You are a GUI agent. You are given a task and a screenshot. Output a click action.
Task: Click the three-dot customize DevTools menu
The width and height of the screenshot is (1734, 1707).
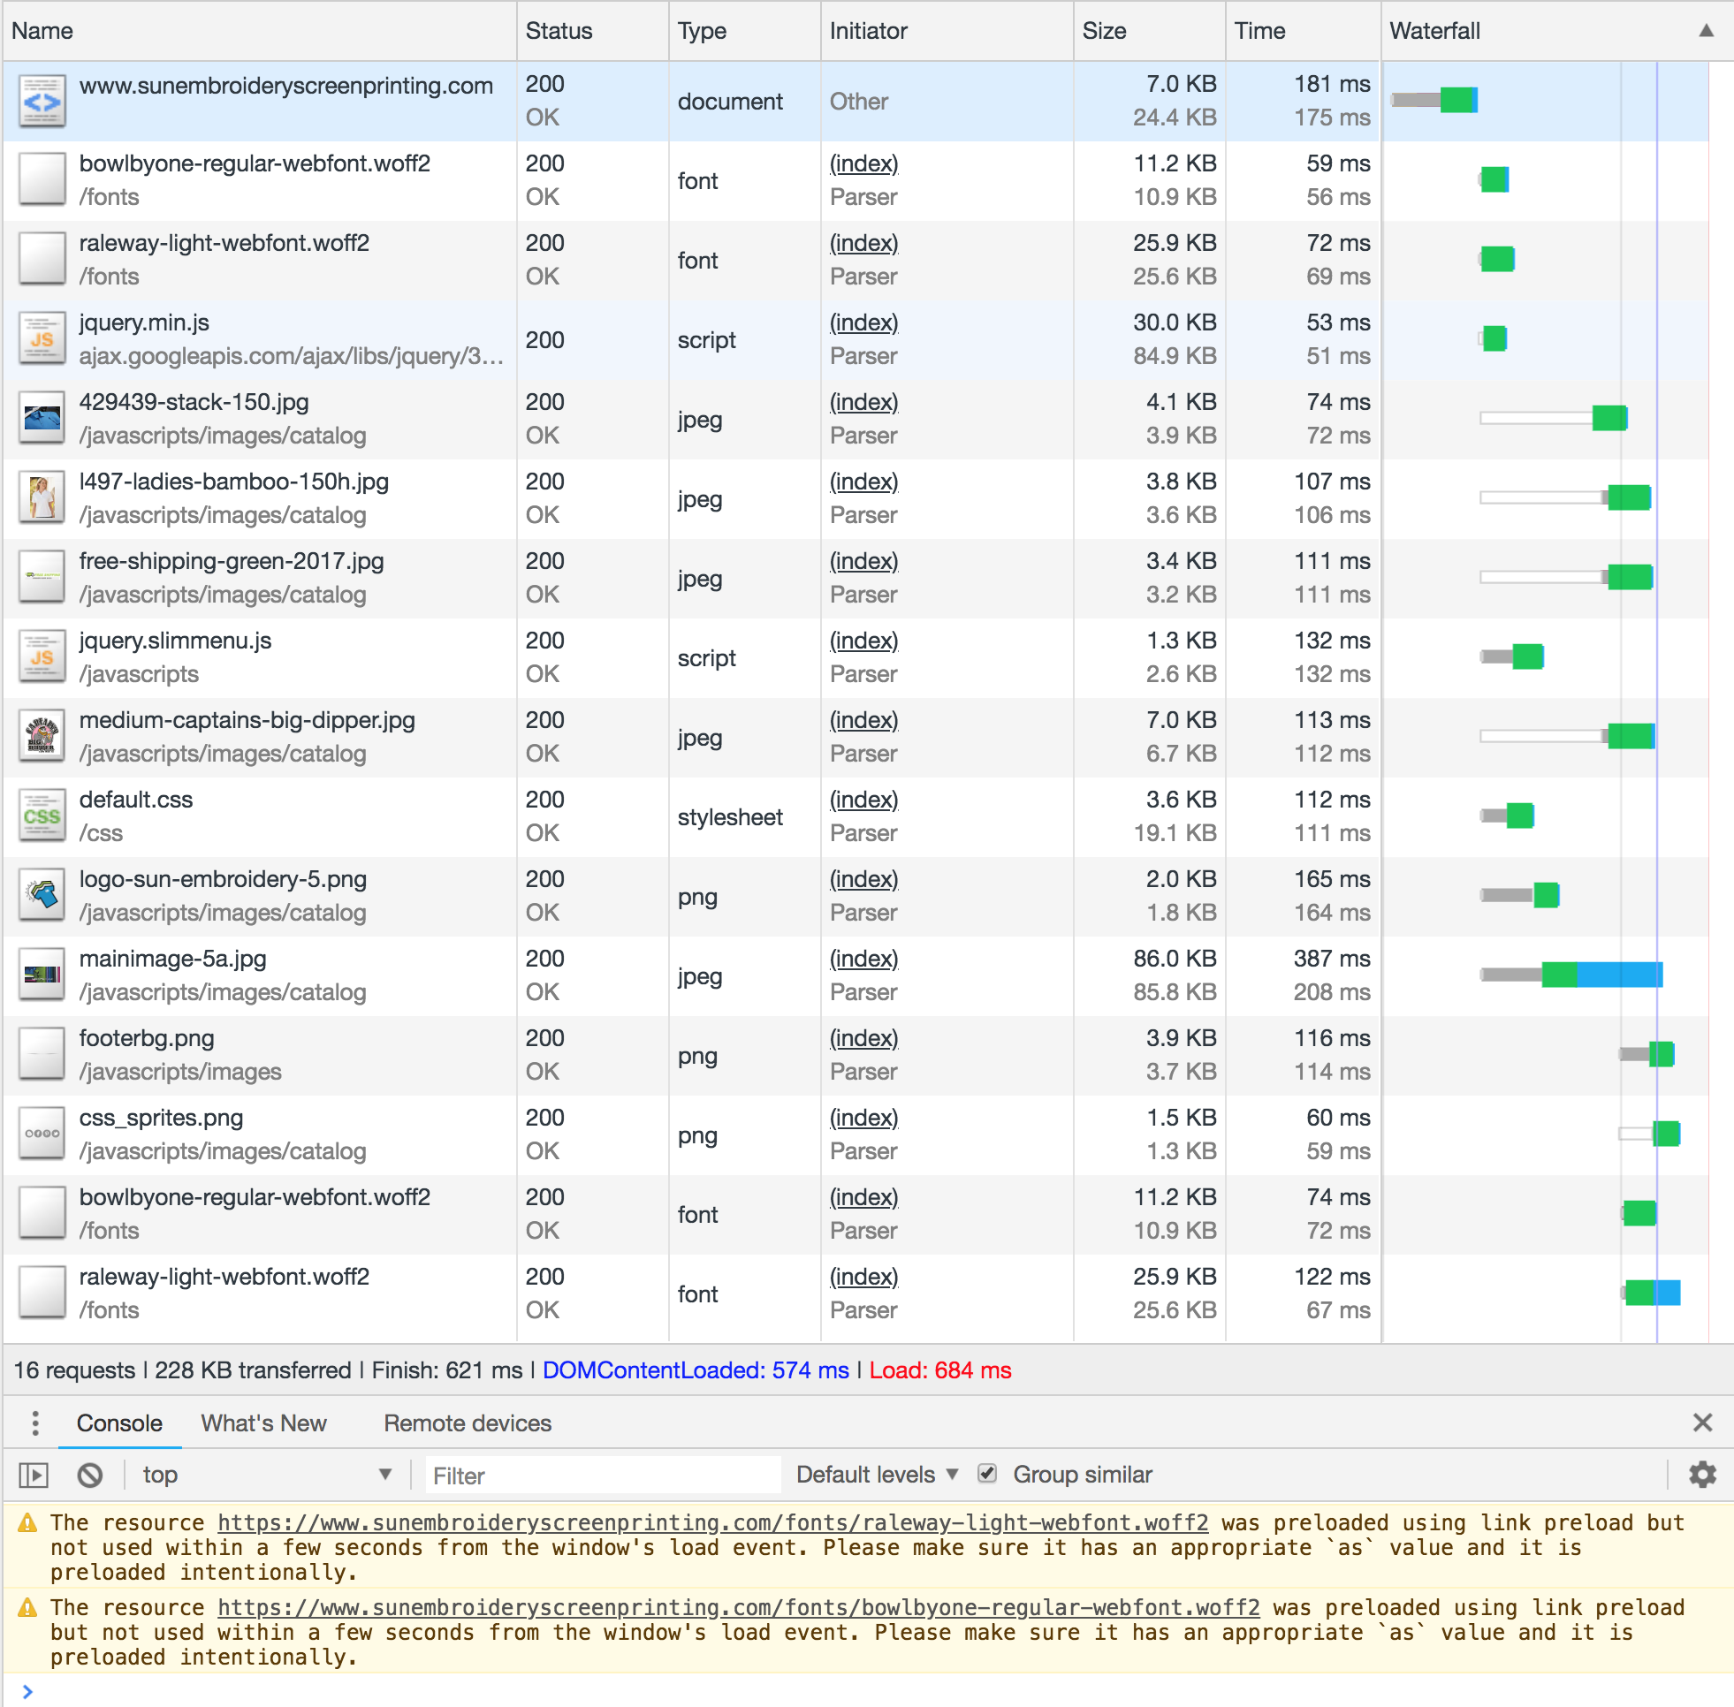coord(36,1422)
